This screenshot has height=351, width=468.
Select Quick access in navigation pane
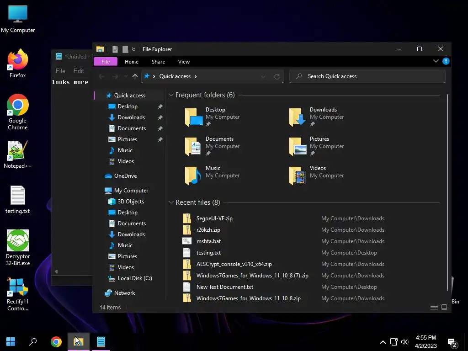(x=129, y=96)
